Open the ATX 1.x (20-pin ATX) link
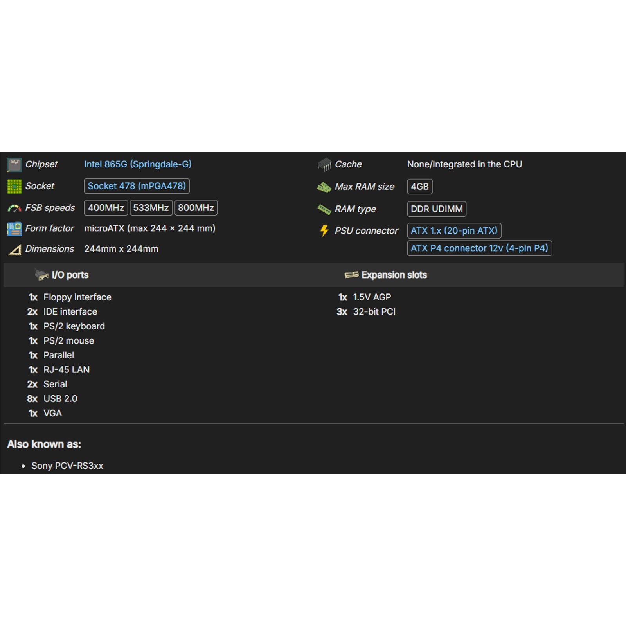Viewport: 626px width, 626px height. (x=454, y=231)
